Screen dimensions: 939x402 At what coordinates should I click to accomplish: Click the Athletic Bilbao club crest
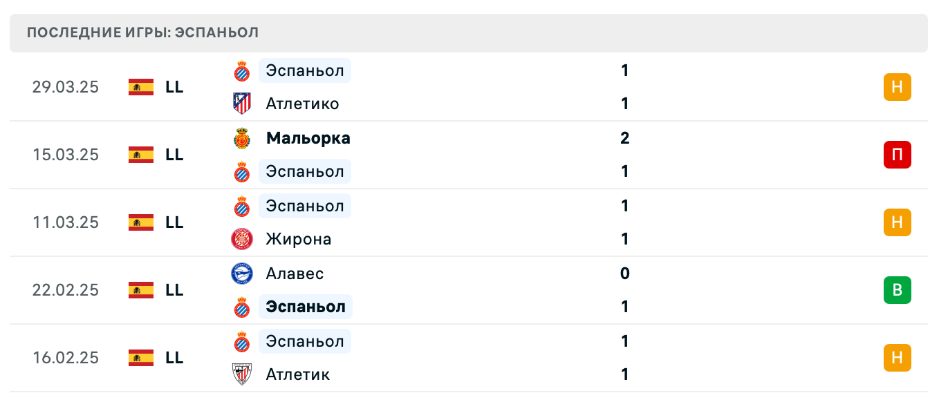[x=241, y=374]
